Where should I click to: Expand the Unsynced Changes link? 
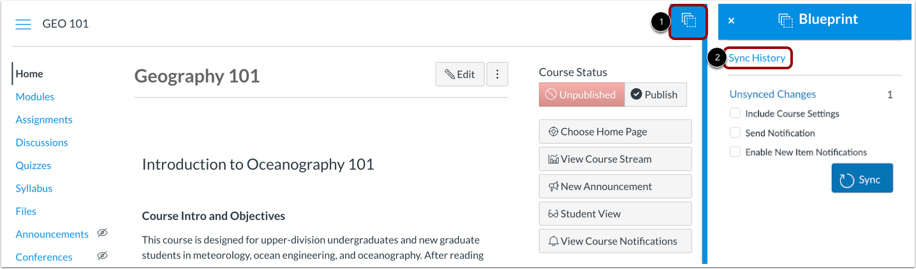[772, 94]
